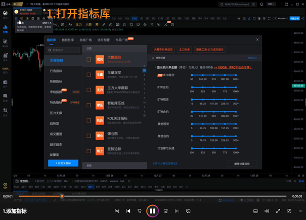This screenshot has width=306, height=220.
Task: Click the 删除快捷指标 button
Action: click(x=242, y=164)
